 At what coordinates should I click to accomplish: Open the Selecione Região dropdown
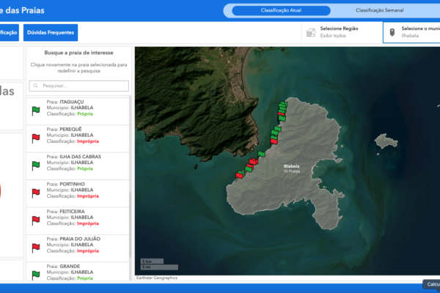click(341, 32)
